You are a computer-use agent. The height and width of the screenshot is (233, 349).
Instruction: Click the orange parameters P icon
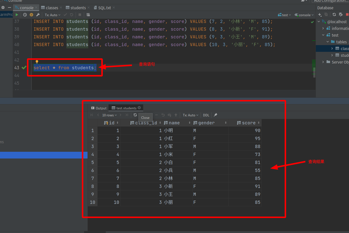[31, 15]
